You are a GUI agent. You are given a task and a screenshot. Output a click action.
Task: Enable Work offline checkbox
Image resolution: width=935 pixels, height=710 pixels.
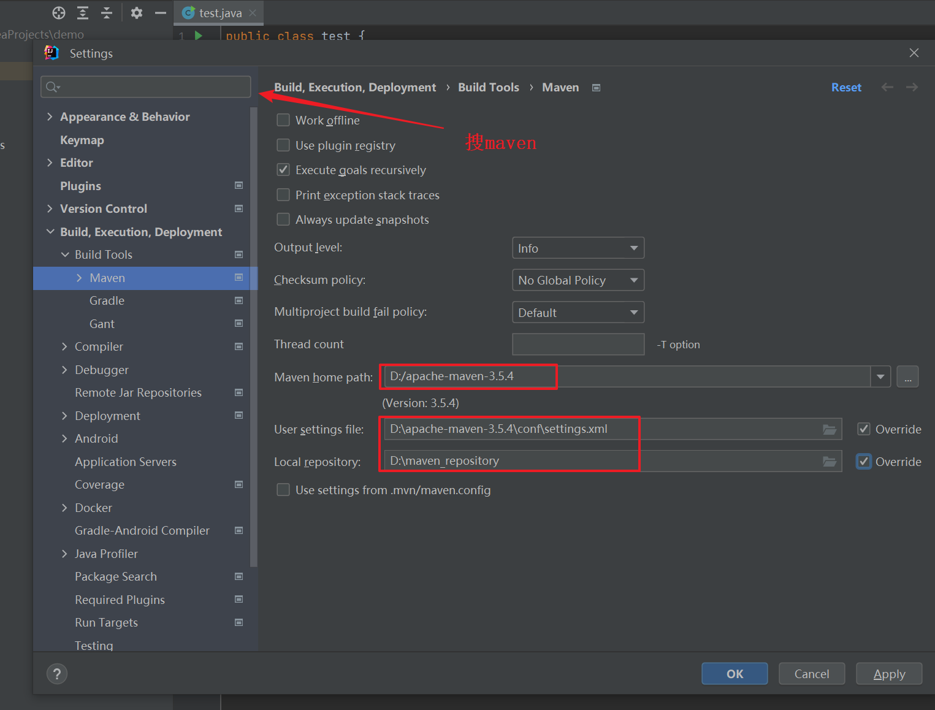[283, 120]
